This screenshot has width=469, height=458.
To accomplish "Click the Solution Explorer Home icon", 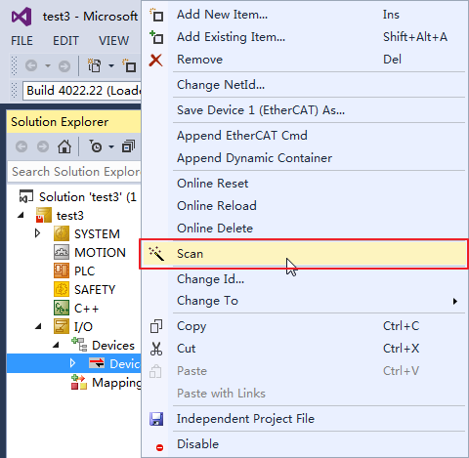I will pos(64,146).
